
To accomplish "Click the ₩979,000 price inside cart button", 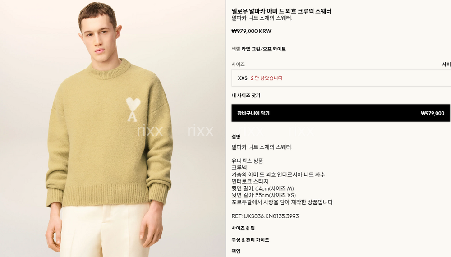I will [x=433, y=113].
